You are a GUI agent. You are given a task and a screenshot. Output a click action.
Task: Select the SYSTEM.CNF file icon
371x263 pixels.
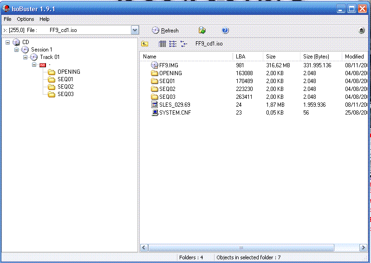point(155,113)
